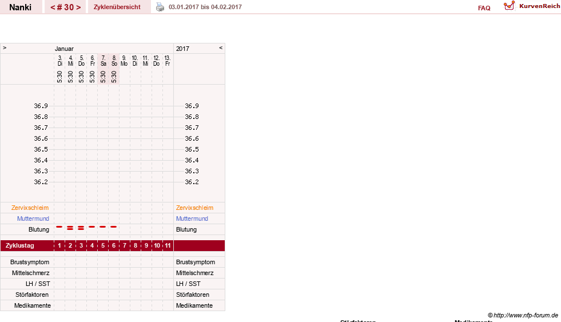
Task: Select the left Medikamente row label
Action: pos(33,305)
